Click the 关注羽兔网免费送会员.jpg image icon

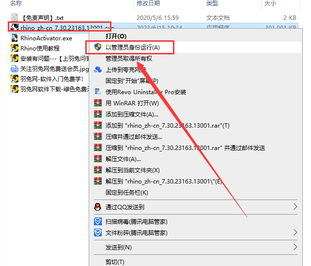point(15,69)
